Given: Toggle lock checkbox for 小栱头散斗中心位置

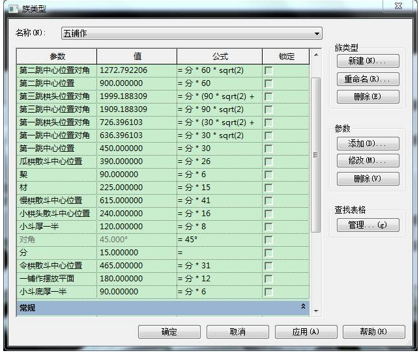Looking at the screenshot, I should (268, 214).
